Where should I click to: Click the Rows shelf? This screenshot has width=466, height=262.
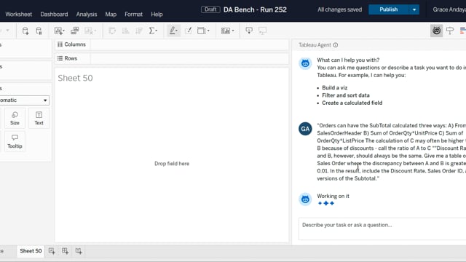[x=172, y=58]
